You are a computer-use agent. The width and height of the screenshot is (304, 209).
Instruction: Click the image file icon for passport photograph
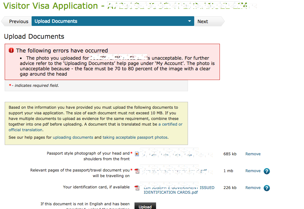[x=137, y=154]
